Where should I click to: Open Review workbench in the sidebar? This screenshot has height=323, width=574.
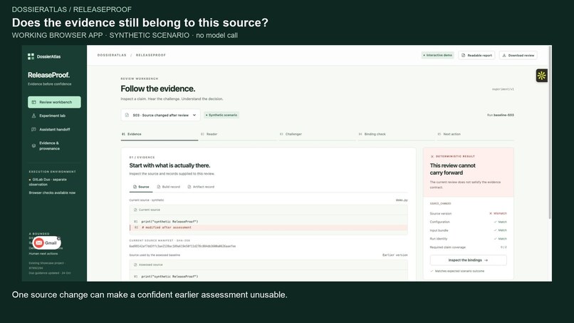54,102
